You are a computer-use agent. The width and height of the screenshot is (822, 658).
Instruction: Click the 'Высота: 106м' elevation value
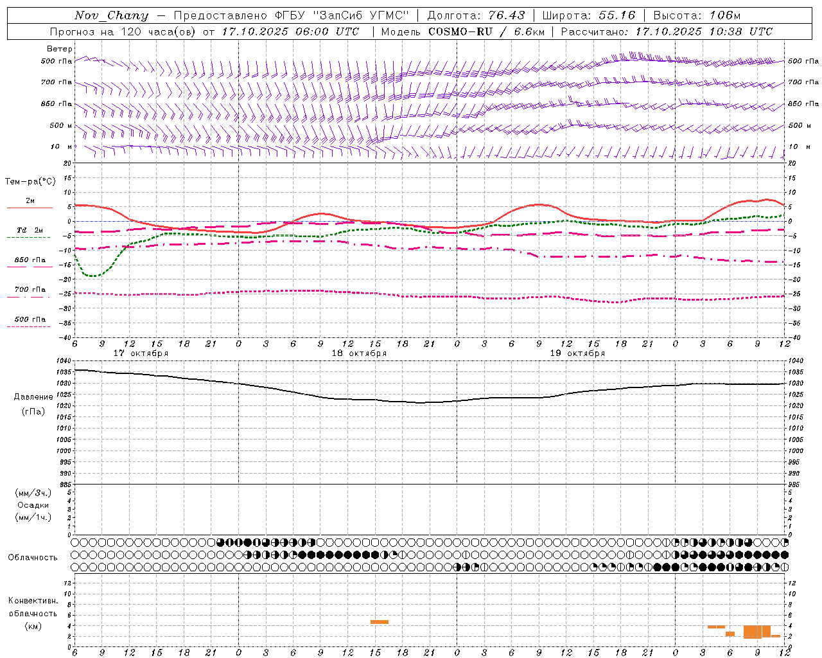tap(697, 15)
